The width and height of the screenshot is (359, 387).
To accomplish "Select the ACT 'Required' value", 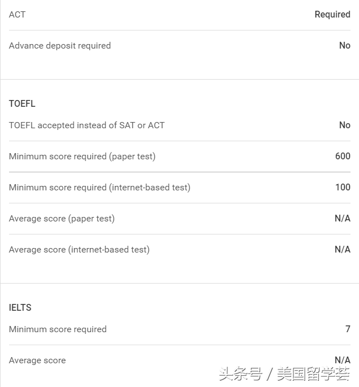I will [332, 15].
